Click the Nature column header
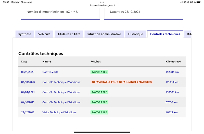 click(47, 62)
